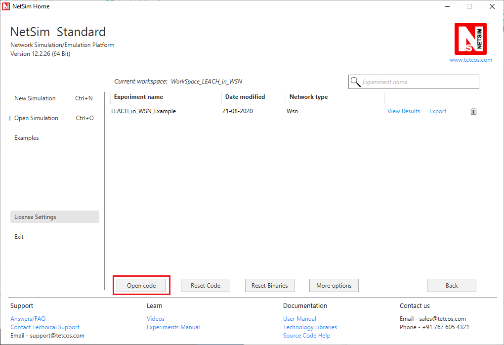Image resolution: width=504 pixels, height=345 pixels.
Task: Click the WorkSpace_LEACH_in_WSN workspace name
Action: (x=207, y=82)
